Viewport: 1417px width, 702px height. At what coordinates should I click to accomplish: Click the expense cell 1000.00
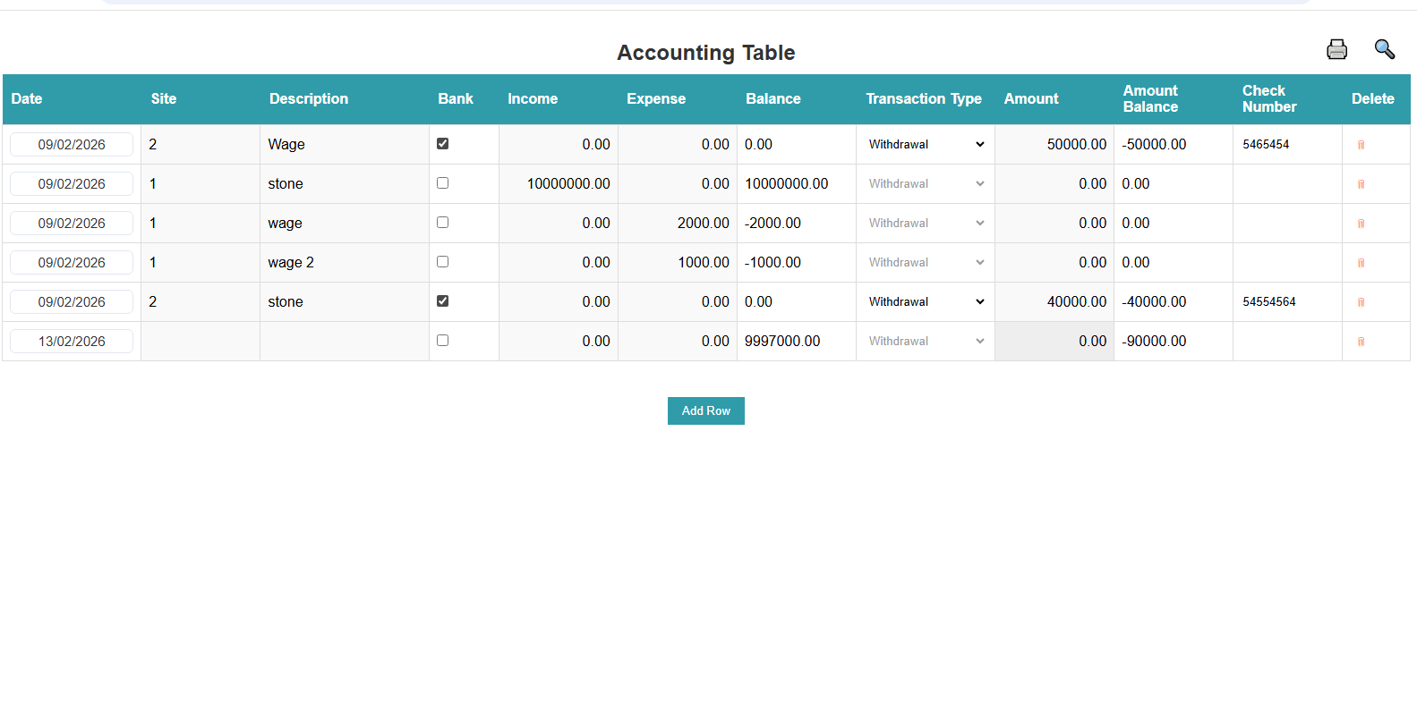pos(678,262)
